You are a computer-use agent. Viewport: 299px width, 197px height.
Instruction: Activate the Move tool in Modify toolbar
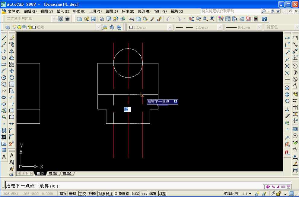point(12,71)
